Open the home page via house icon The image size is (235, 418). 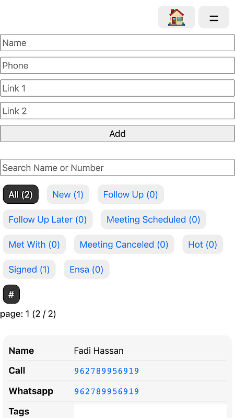tap(177, 17)
